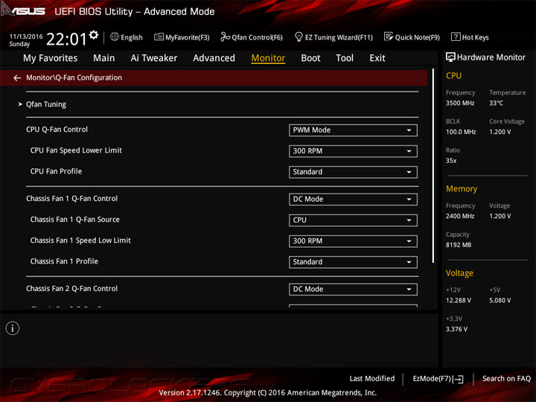Open Chassis Fan 2 Q-Fan Control dropdown

pyautogui.click(x=353, y=289)
